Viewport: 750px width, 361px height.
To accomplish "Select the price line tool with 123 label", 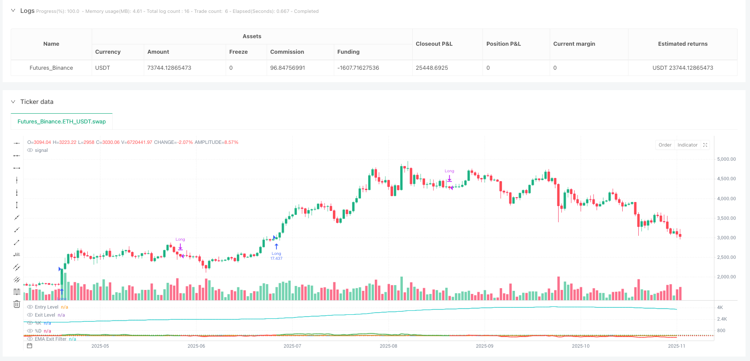I will pyautogui.click(x=16, y=254).
